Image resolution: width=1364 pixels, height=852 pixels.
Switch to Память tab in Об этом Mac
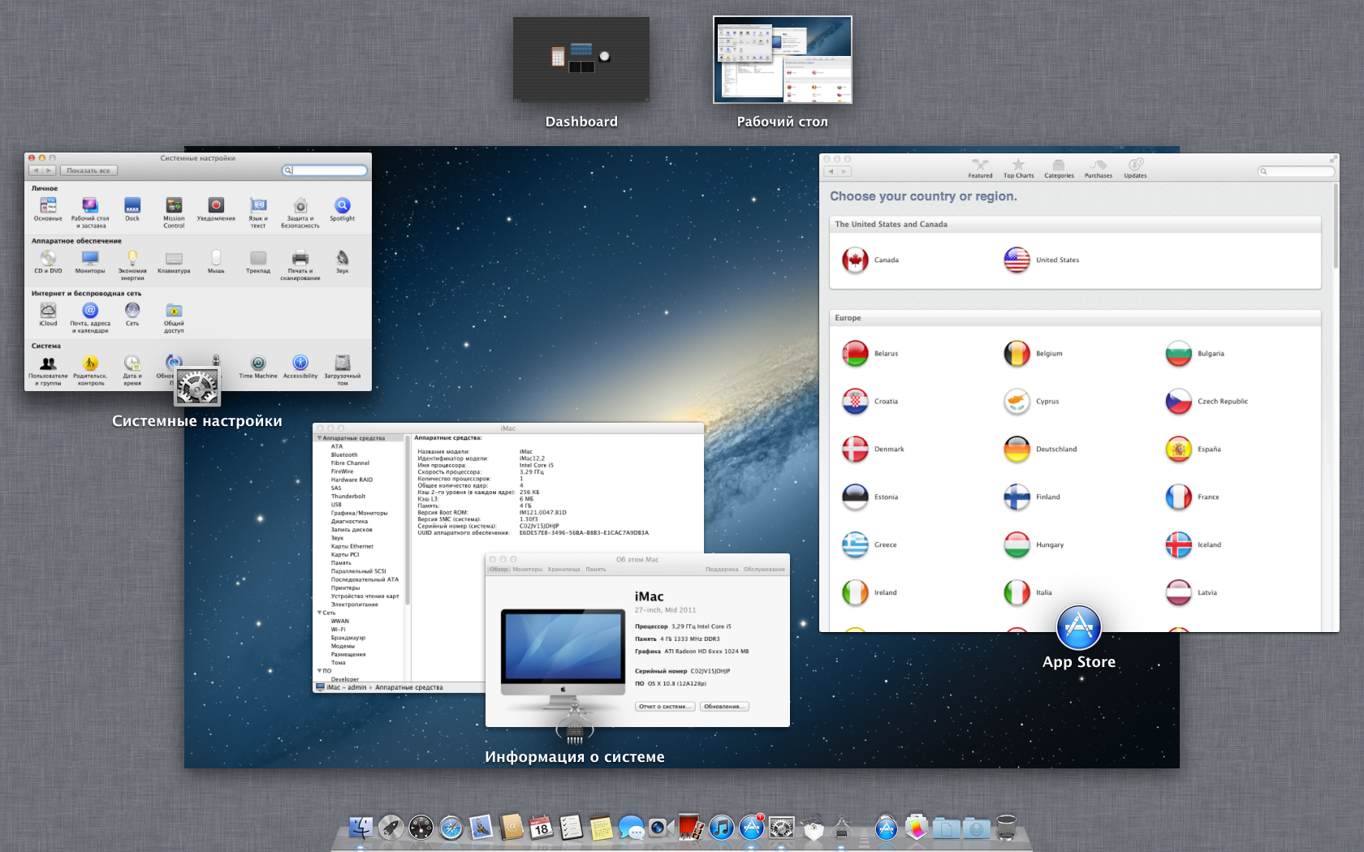(x=596, y=570)
